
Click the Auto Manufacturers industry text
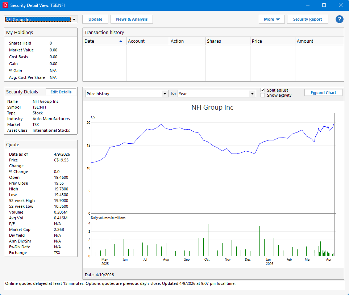[x=51, y=119]
